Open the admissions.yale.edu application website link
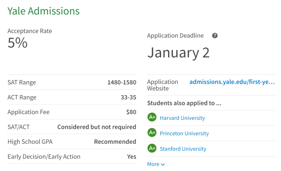Screen dimensions: 281x171 point(232,82)
